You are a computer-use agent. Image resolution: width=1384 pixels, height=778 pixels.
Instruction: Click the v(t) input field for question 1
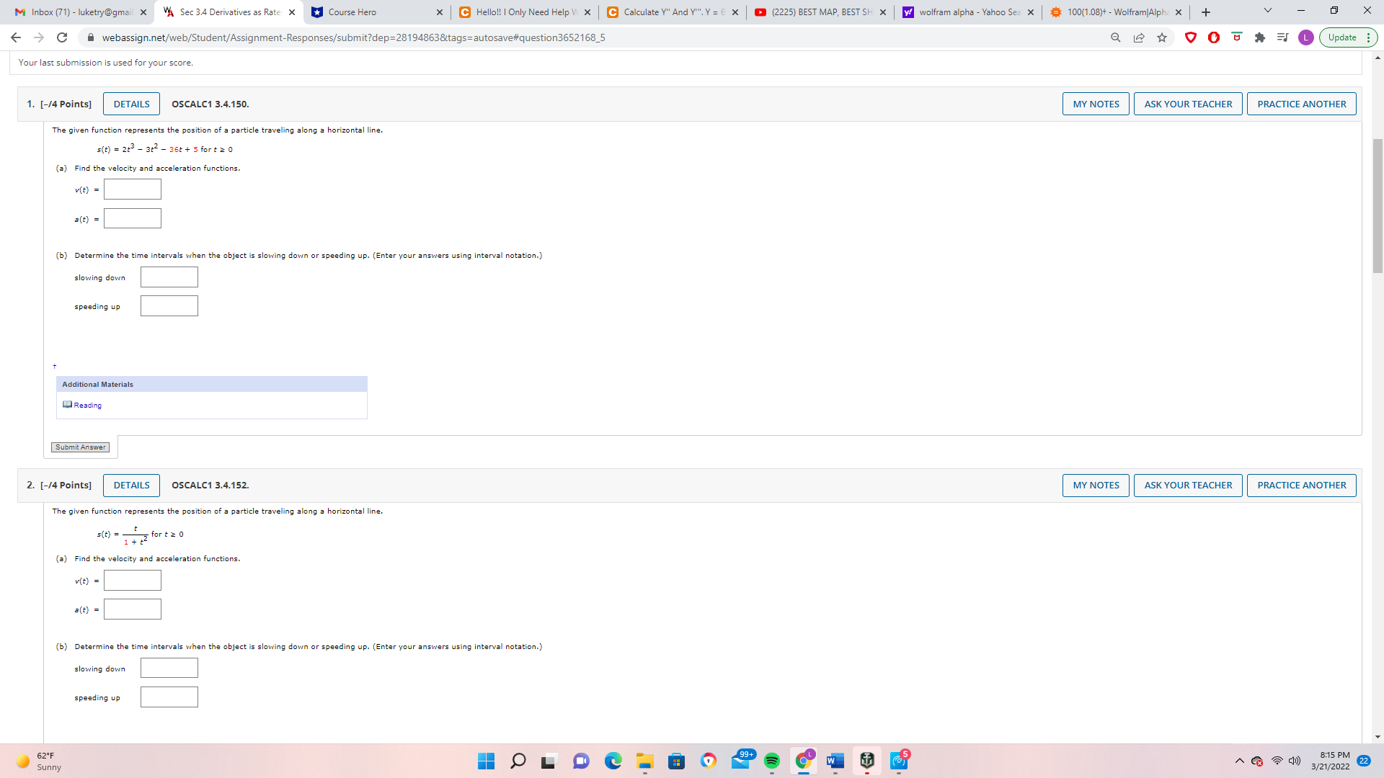(133, 189)
